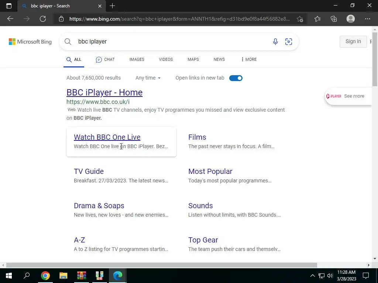Select the Microsoft Edge taskbar icon
The height and width of the screenshot is (283, 378).
point(118,275)
